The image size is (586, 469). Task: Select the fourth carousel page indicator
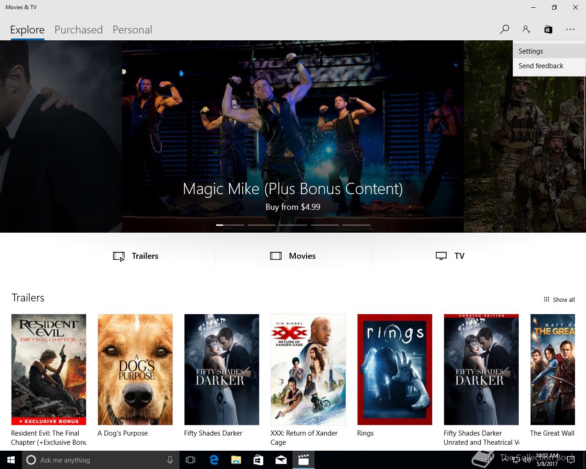tap(325, 225)
